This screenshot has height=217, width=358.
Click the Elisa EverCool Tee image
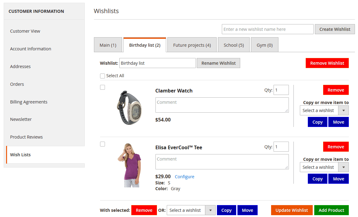pos(129,165)
